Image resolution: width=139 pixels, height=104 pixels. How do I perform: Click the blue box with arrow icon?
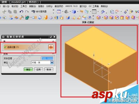click(103, 12)
